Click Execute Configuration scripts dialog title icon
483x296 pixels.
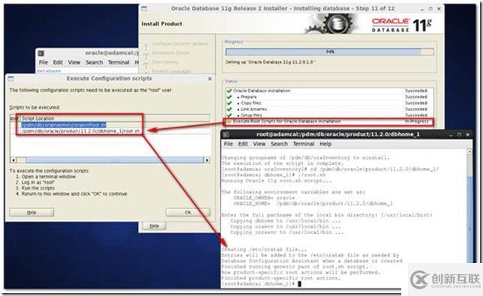(x=10, y=79)
